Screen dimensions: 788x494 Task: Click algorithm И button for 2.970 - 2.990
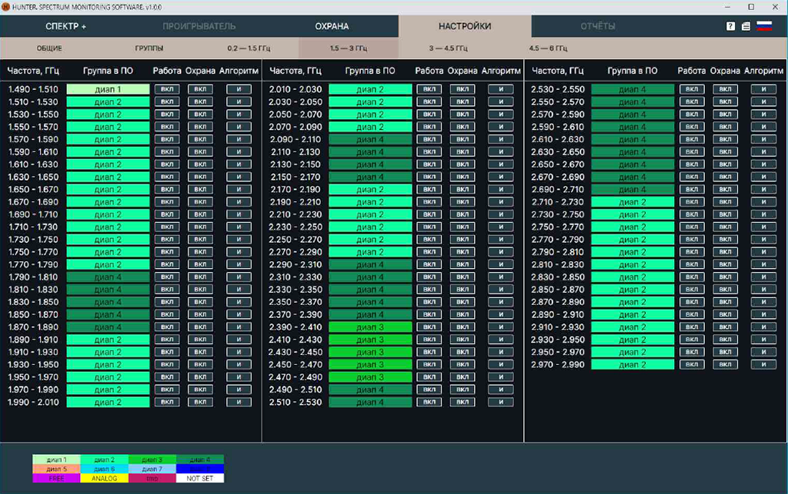pos(763,365)
